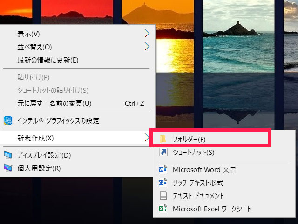Click the Excel worksheet icon

[163, 209]
